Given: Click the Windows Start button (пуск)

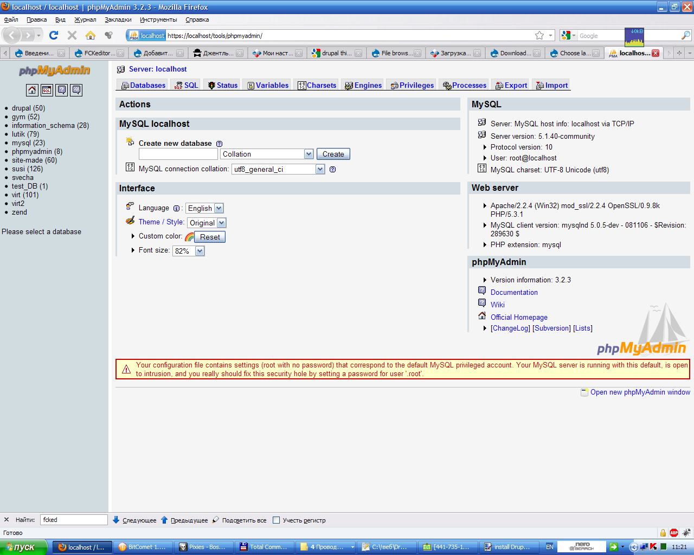Looking at the screenshot, I should (24, 547).
